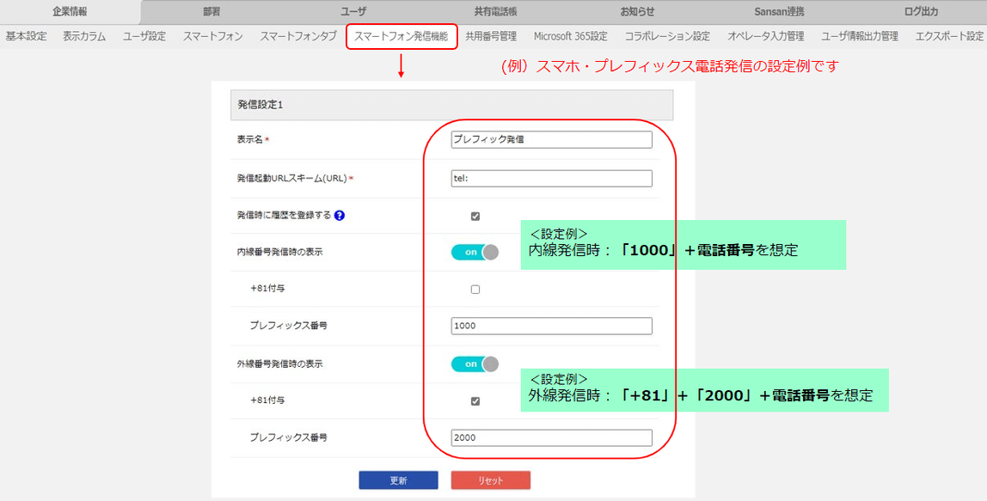The image size is (987, 501).
Task: Switch off 内線番号発信時の表示 toggle
Action: (475, 252)
